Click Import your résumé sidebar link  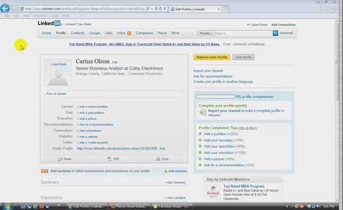pyautogui.click(x=208, y=71)
